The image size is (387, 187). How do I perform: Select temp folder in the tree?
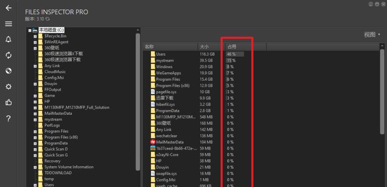click(49, 179)
